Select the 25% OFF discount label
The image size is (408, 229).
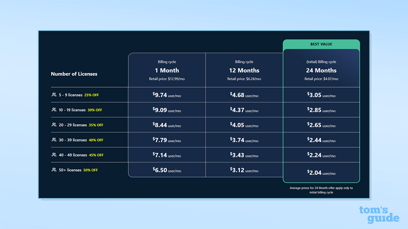point(91,95)
